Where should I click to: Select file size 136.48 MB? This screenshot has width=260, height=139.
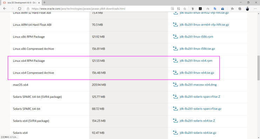pyautogui.click(x=99, y=73)
